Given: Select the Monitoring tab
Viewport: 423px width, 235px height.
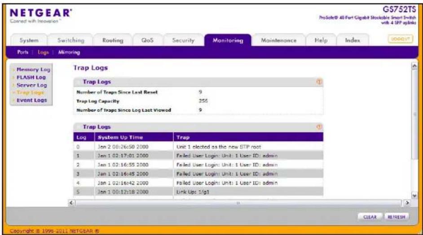Looking at the screenshot, I should (228, 40).
